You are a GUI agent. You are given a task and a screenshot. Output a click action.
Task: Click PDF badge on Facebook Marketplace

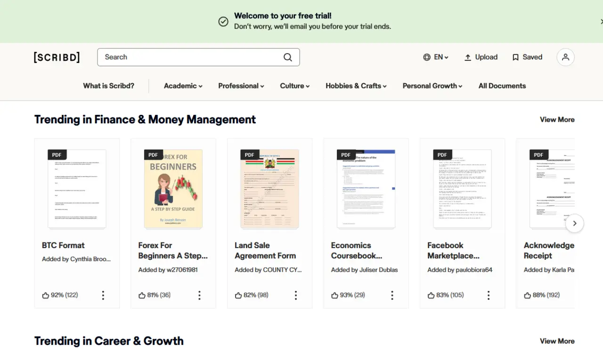click(442, 155)
